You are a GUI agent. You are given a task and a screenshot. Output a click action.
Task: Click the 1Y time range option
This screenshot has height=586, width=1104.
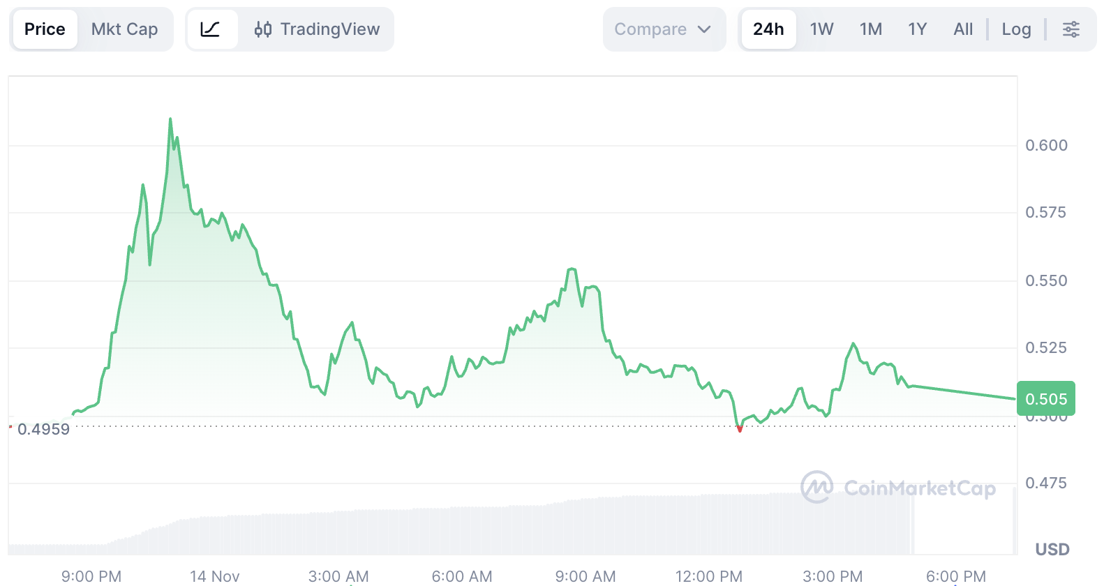917,29
